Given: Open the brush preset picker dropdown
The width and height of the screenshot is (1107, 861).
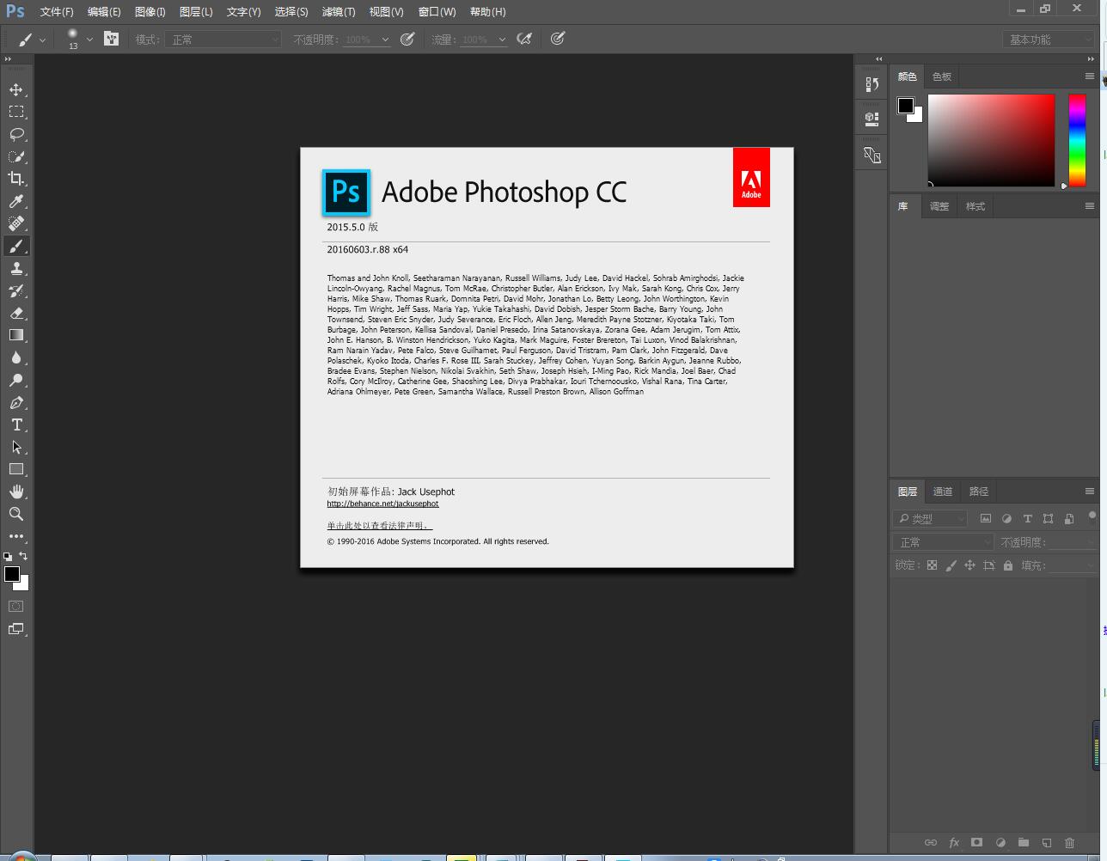Looking at the screenshot, I should point(89,40).
